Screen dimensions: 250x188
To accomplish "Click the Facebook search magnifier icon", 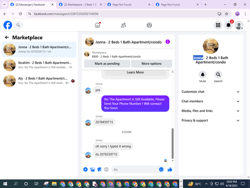I will (18, 25).
